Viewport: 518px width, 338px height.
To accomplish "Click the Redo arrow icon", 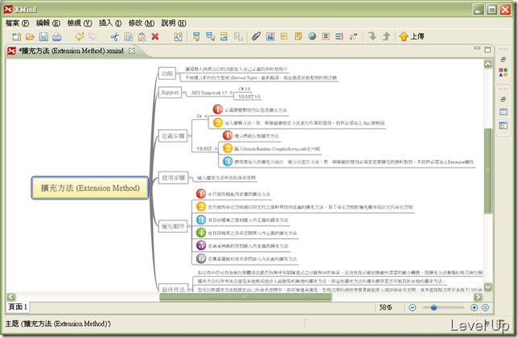I will [92, 36].
